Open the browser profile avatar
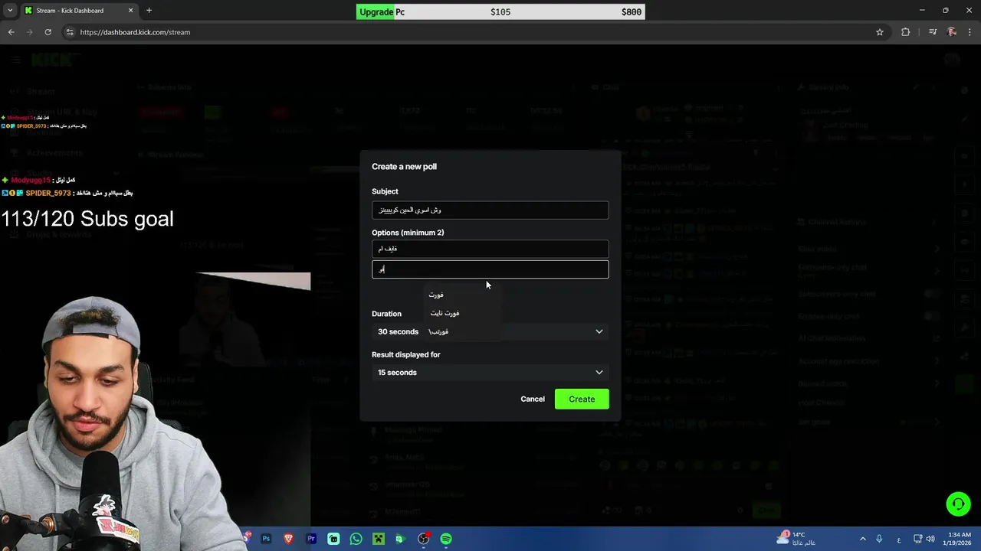 pos(952,32)
